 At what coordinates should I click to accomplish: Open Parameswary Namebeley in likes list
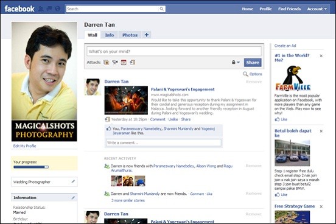point(141,128)
